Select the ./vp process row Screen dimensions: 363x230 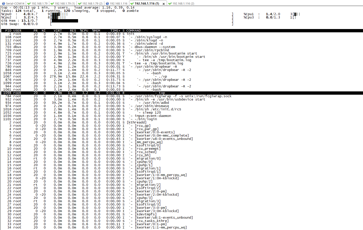coord(182,76)
